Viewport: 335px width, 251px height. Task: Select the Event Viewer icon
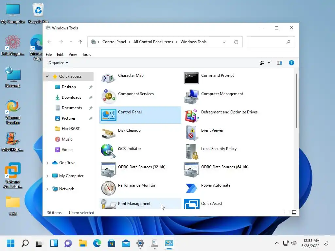(191, 133)
